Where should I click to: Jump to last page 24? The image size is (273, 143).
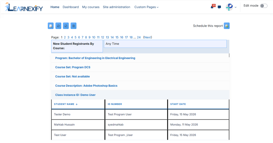point(139,37)
